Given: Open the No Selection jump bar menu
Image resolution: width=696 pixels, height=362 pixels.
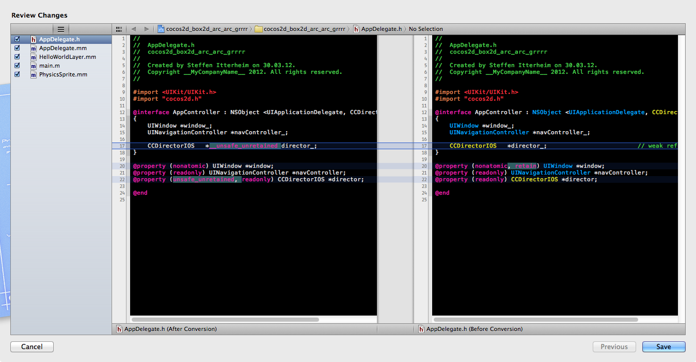Looking at the screenshot, I should [426, 29].
